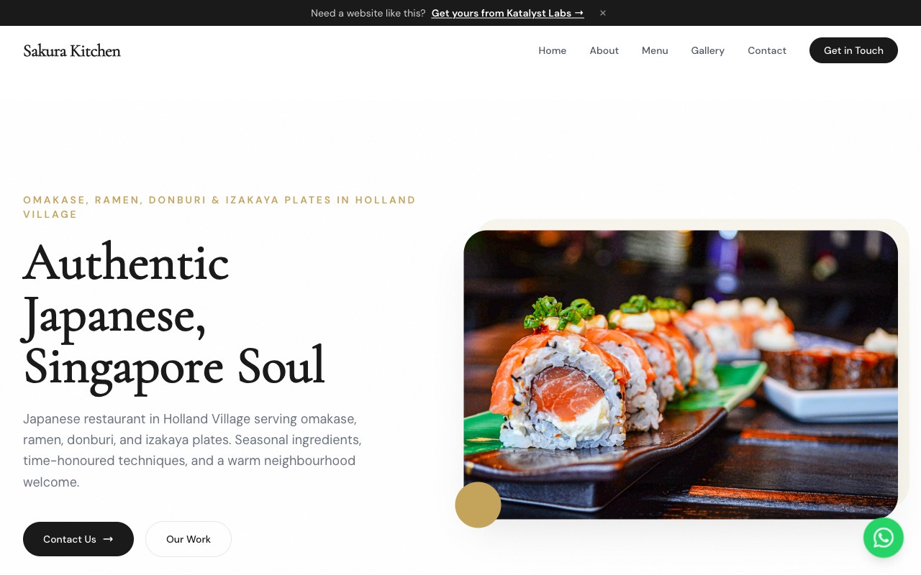
Task: Open the Our Work button
Action: [x=189, y=539]
